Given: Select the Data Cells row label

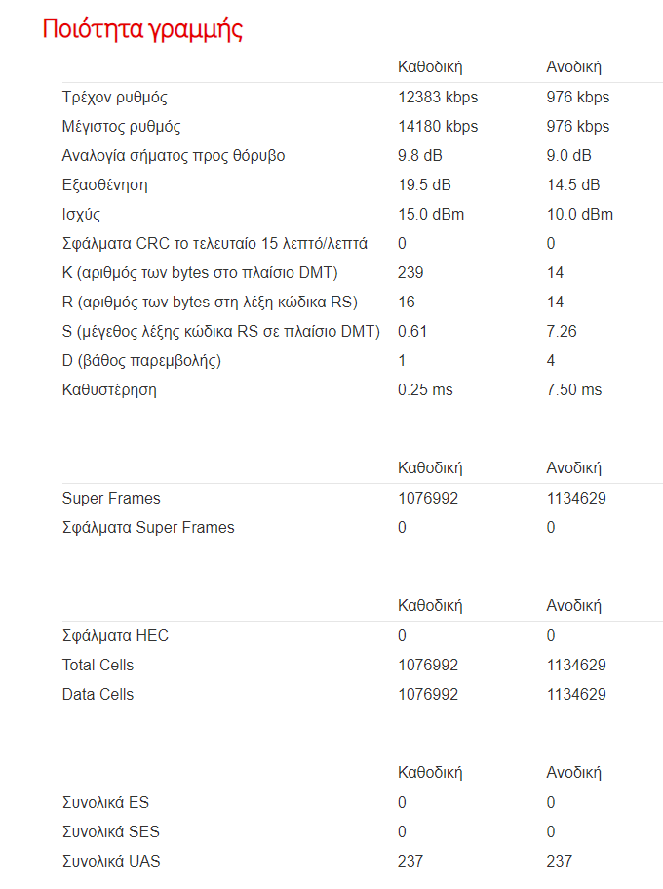Looking at the screenshot, I should [x=97, y=695].
